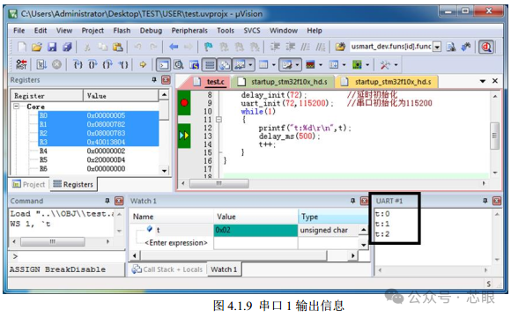Toggle the Call Stack window button

pyautogui.click(x=225, y=65)
